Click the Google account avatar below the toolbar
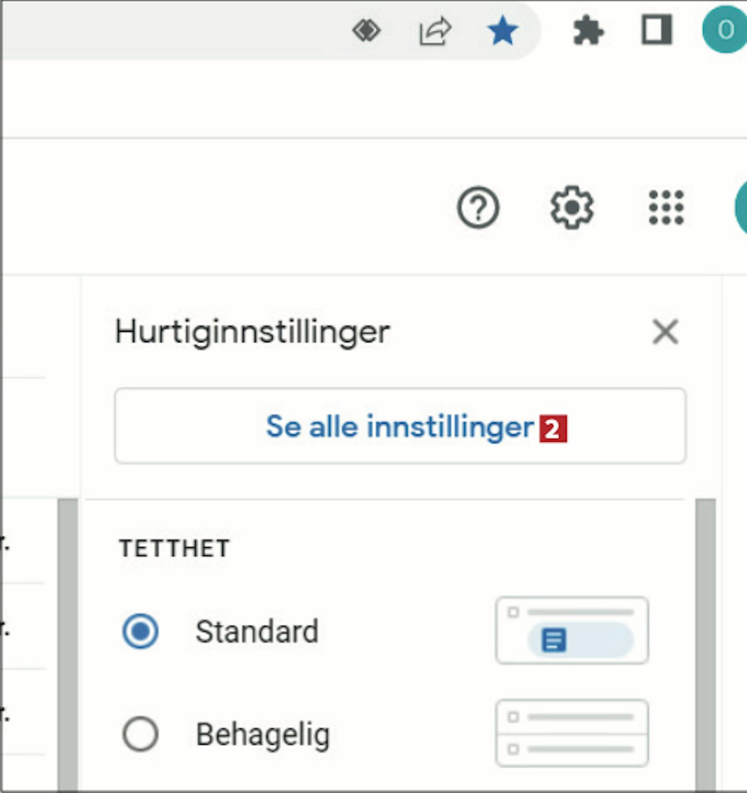Screen dimensions: 747x793 click(x=741, y=207)
